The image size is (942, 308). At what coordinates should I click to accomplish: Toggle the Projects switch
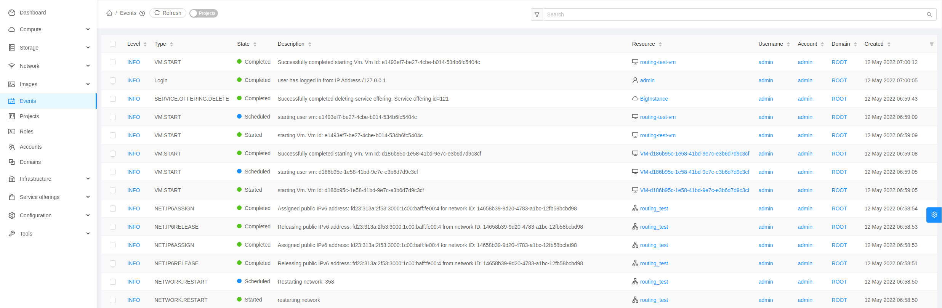coord(203,13)
